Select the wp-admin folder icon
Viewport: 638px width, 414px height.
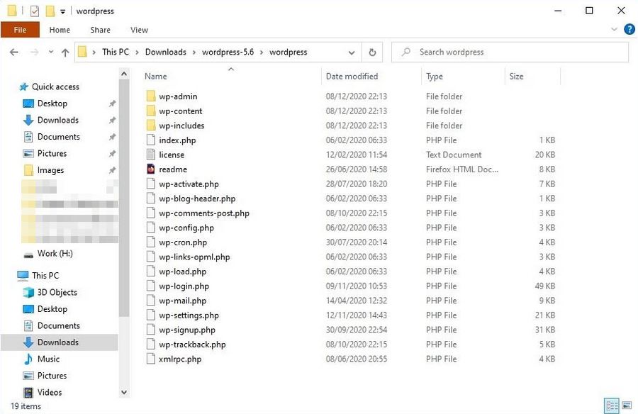click(x=150, y=96)
